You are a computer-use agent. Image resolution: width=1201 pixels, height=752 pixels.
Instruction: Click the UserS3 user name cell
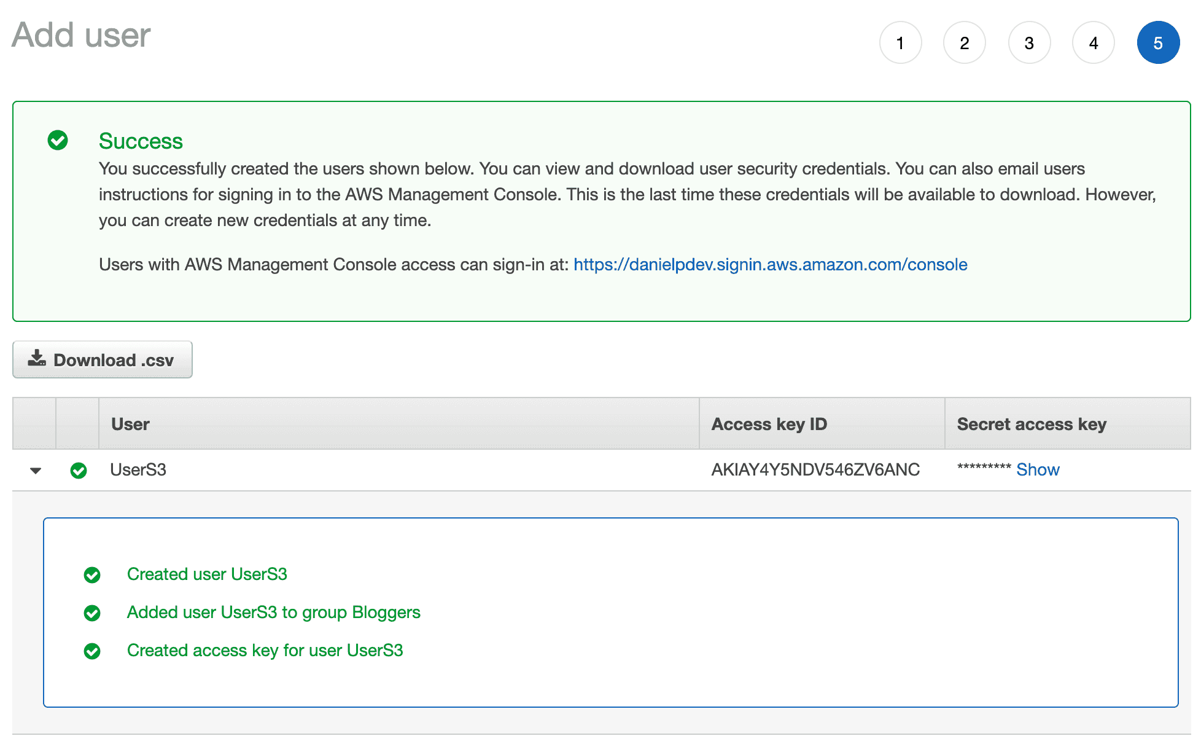point(138,469)
